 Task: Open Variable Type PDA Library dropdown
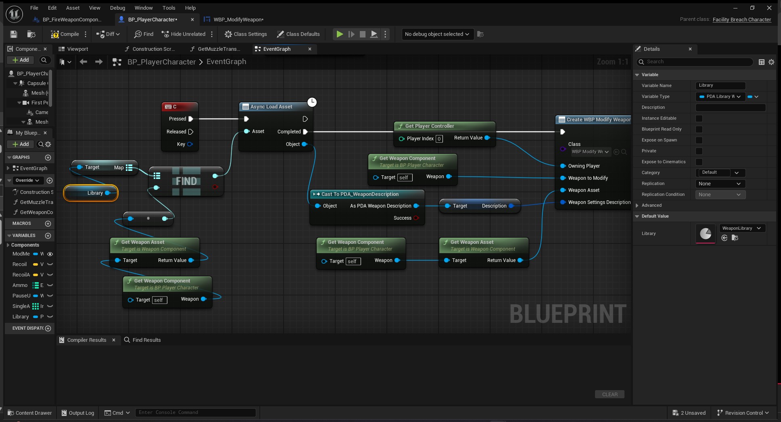click(720, 97)
